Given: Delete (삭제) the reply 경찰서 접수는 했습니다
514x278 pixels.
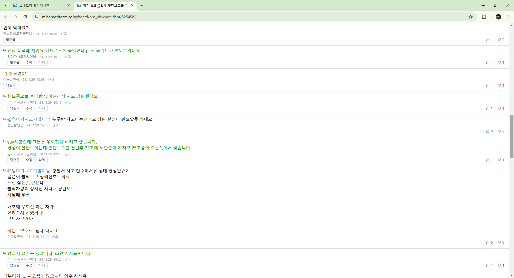Looking at the screenshot, I should 42,265.
